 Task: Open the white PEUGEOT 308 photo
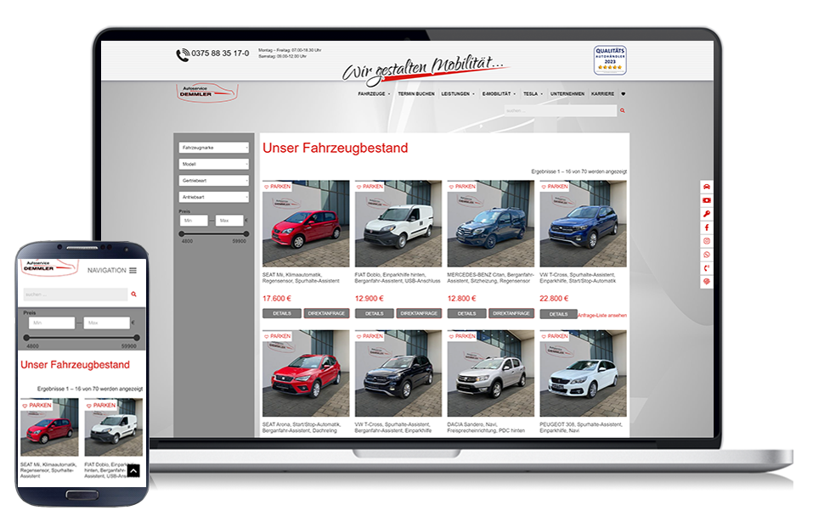click(x=583, y=373)
